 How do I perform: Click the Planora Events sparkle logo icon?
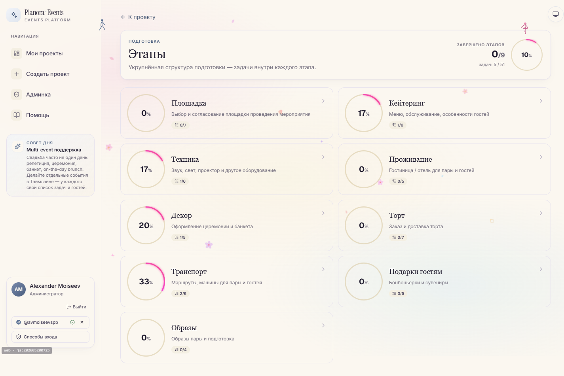[x=14, y=15]
